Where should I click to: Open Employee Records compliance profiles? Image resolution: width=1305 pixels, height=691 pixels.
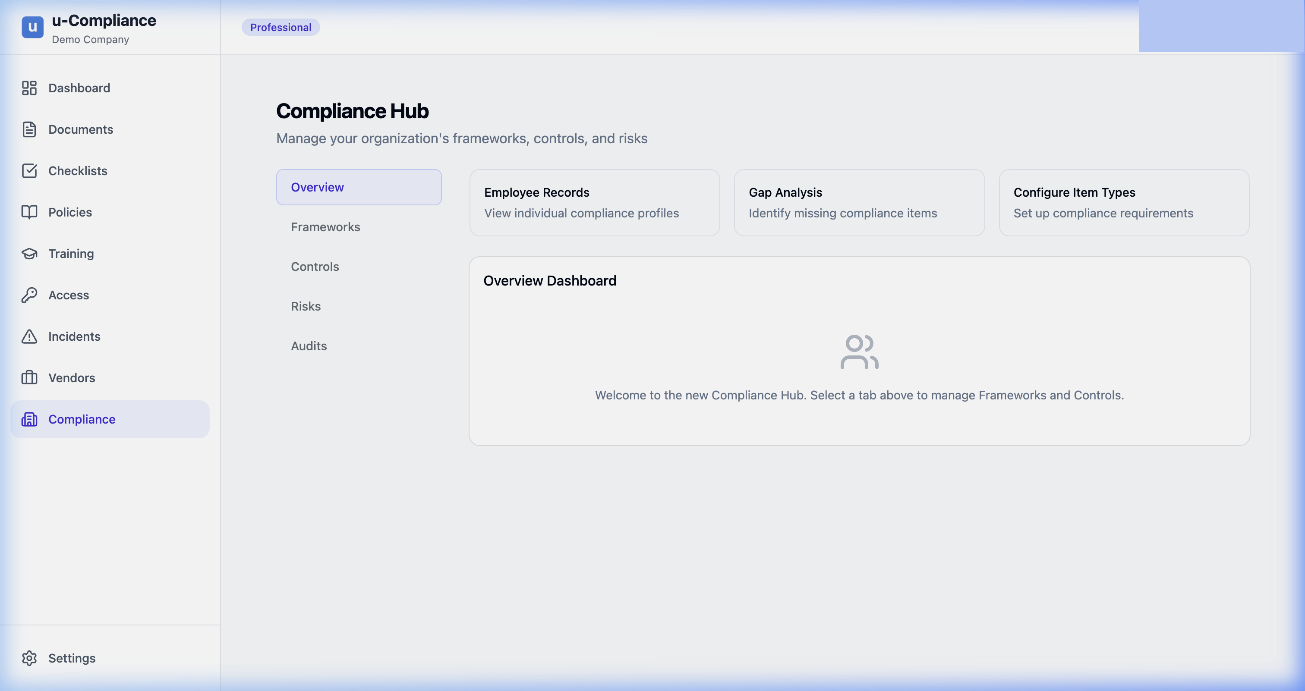594,202
